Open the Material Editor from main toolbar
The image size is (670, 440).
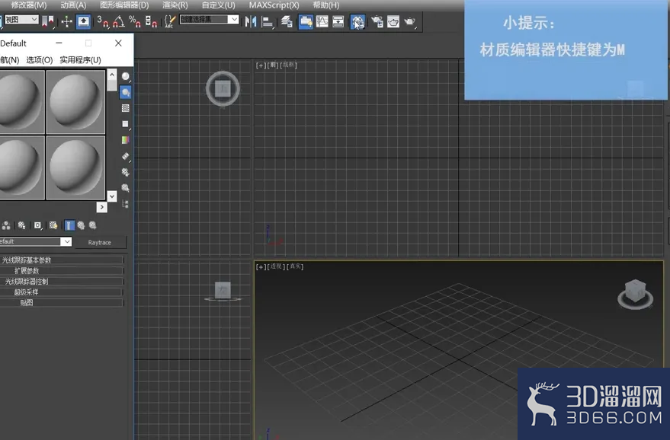coord(357,21)
